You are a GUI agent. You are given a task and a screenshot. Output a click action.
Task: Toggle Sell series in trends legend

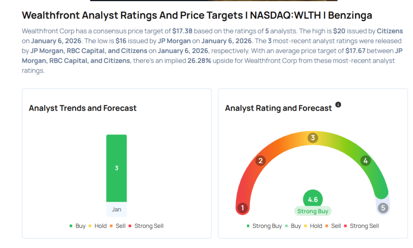click(117, 226)
